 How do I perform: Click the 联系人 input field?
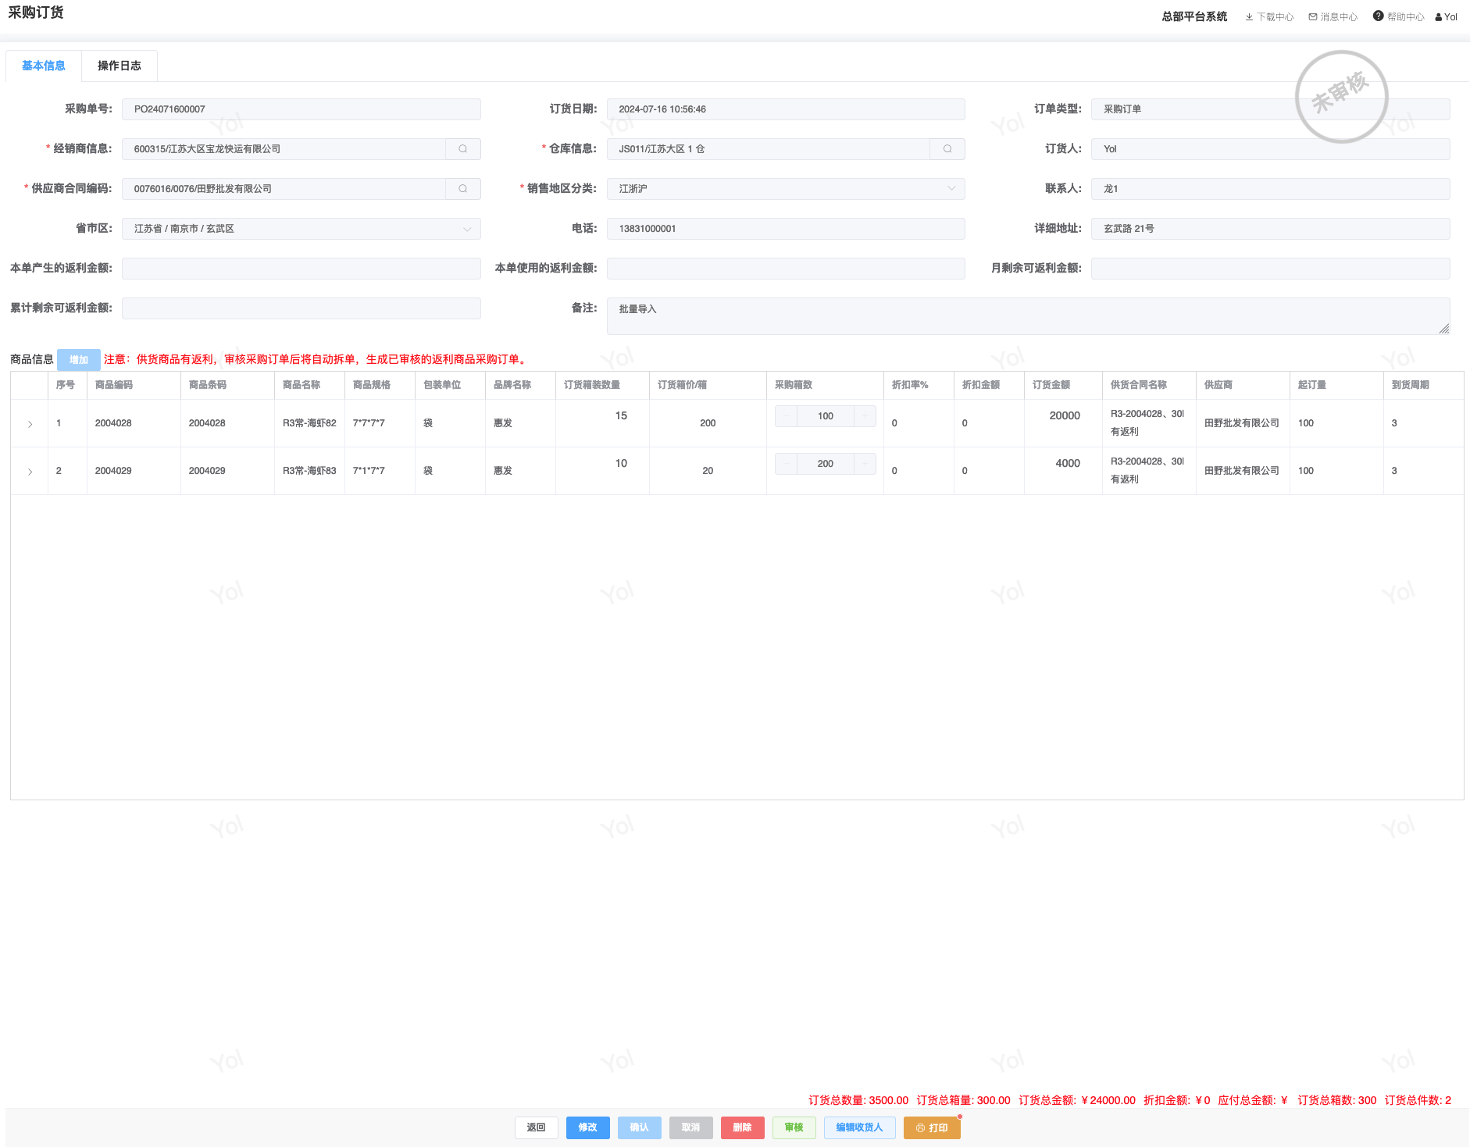click(1271, 189)
